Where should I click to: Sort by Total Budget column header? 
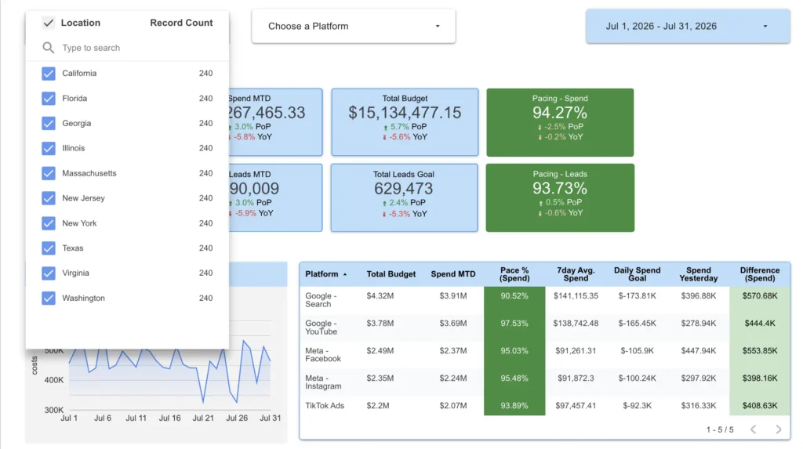click(x=391, y=274)
